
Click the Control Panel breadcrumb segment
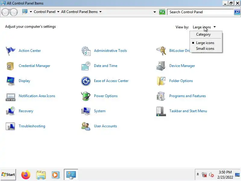45,12
